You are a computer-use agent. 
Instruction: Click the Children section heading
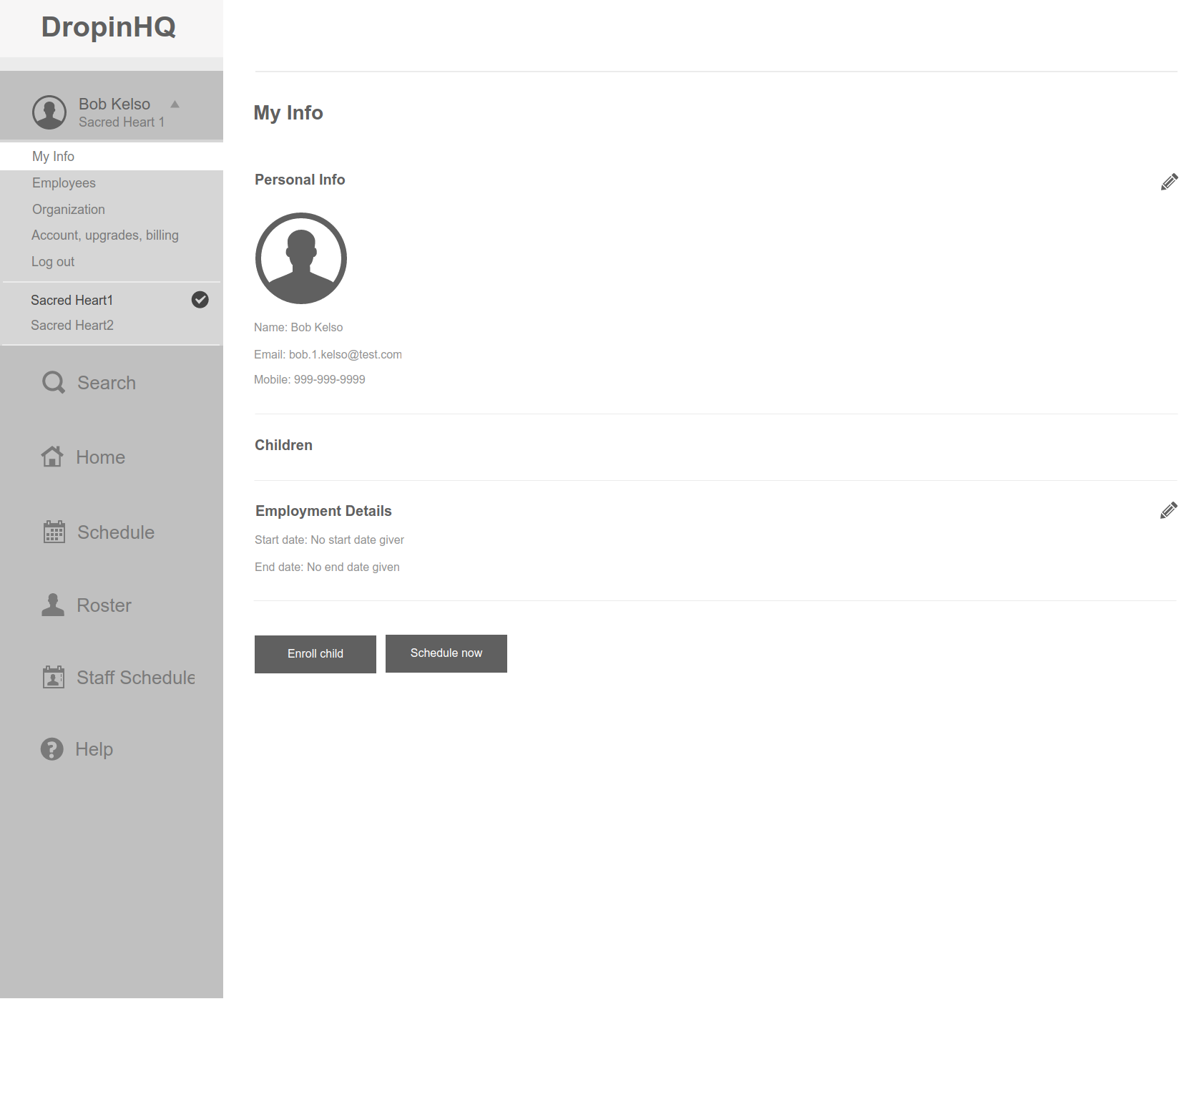click(x=284, y=445)
